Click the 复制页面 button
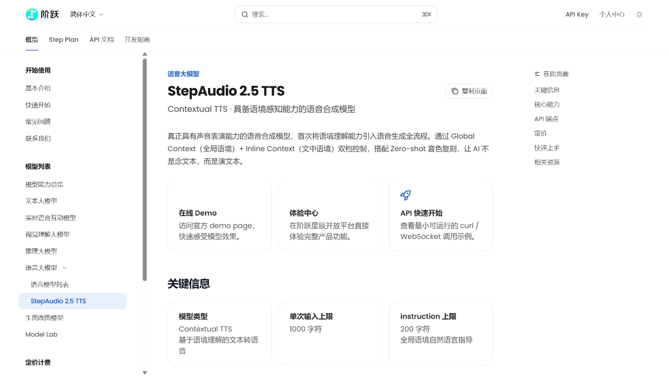Image resolution: width=669 pixels, height=376 pixels. click(469, 91)
